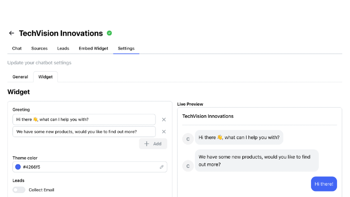Image resolution: width=350 pixels, height=197 pixels.
Task: Click the 'TechVision Innovations' page heading
Action: [61, 33]
